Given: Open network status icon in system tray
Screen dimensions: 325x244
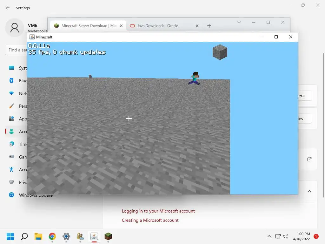Looking at the screenshot, I should point(278,236).
